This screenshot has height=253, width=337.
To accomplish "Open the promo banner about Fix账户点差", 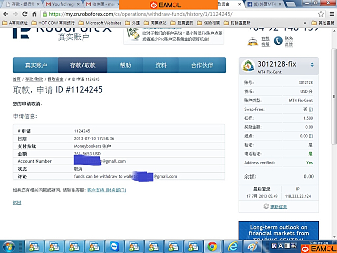I will (174, 36).
